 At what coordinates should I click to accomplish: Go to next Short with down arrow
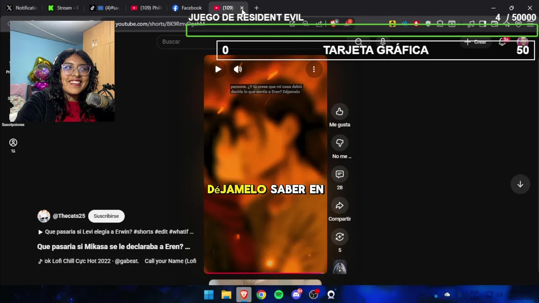(520, 184)
